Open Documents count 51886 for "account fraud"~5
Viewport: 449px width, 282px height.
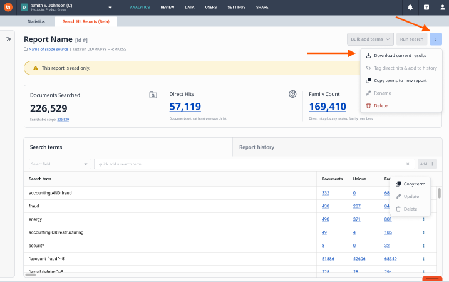pyautogui.click(x=328, y=259)
